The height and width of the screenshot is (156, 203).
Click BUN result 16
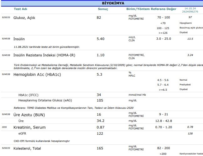[99, 114]
